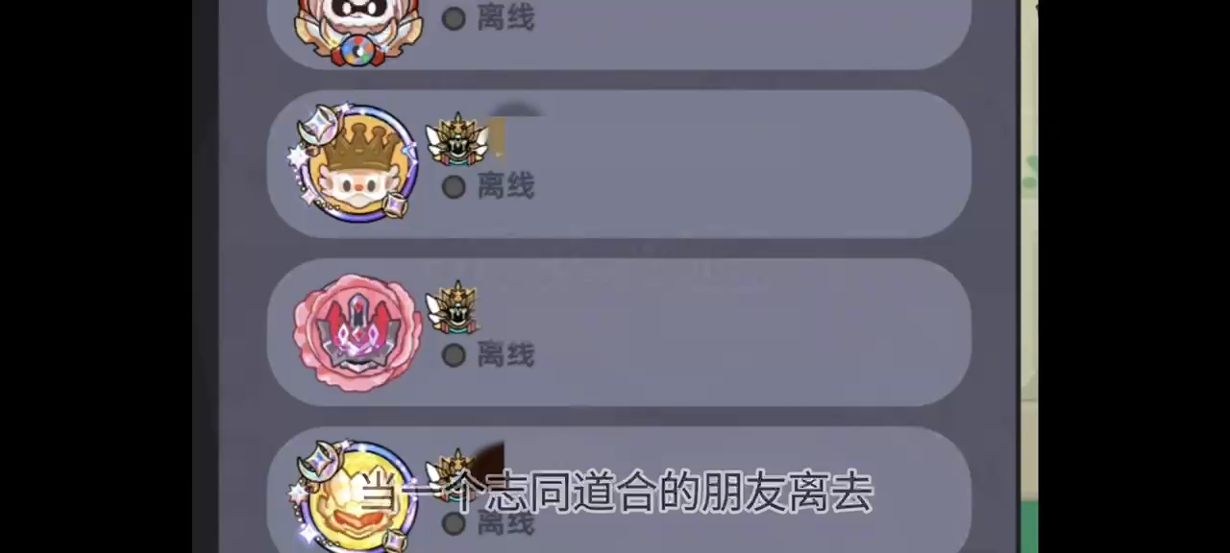
Task: Click offline status dot in top row
Action: coord(454,18)
